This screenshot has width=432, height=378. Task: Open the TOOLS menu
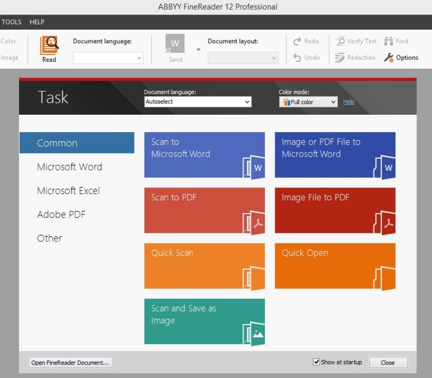tap(11, 22)
